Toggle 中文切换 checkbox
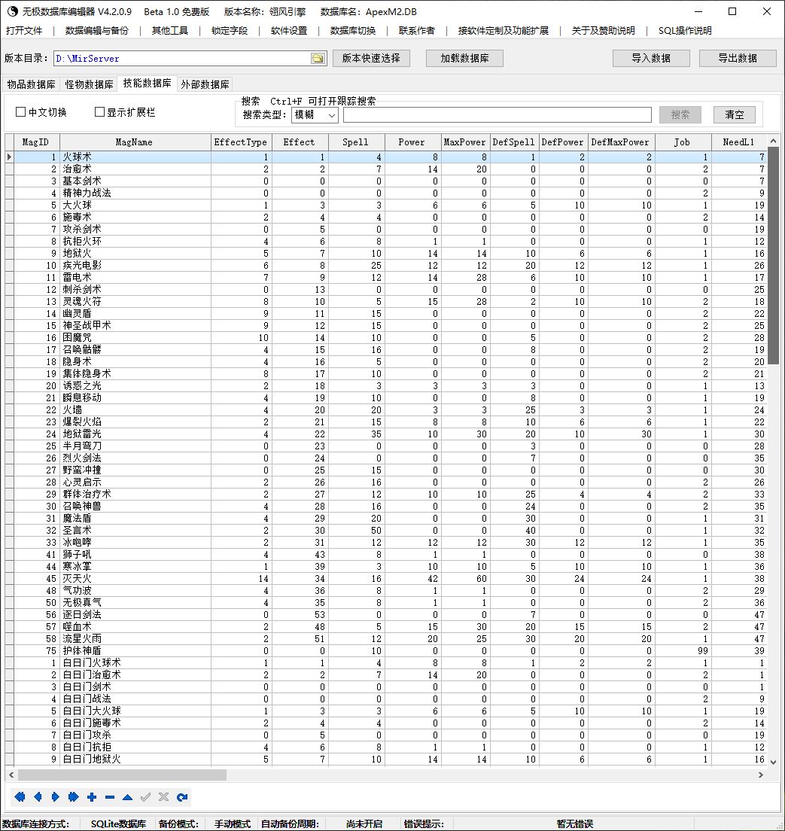This screenshot has width=785, height=831. (x=20, y=112)
